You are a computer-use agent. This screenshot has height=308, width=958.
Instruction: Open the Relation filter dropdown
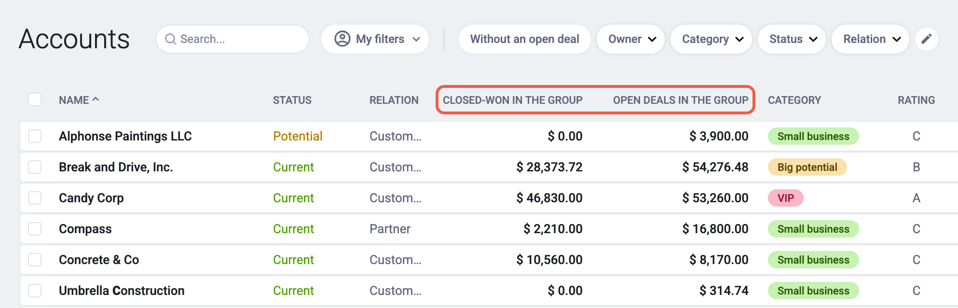pyautogui.click(x=871, y=39)
